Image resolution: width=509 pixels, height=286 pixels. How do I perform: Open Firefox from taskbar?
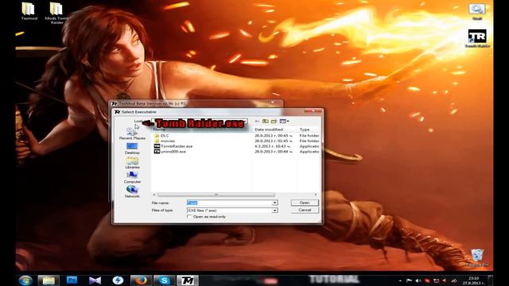click(x=141, y=280)
